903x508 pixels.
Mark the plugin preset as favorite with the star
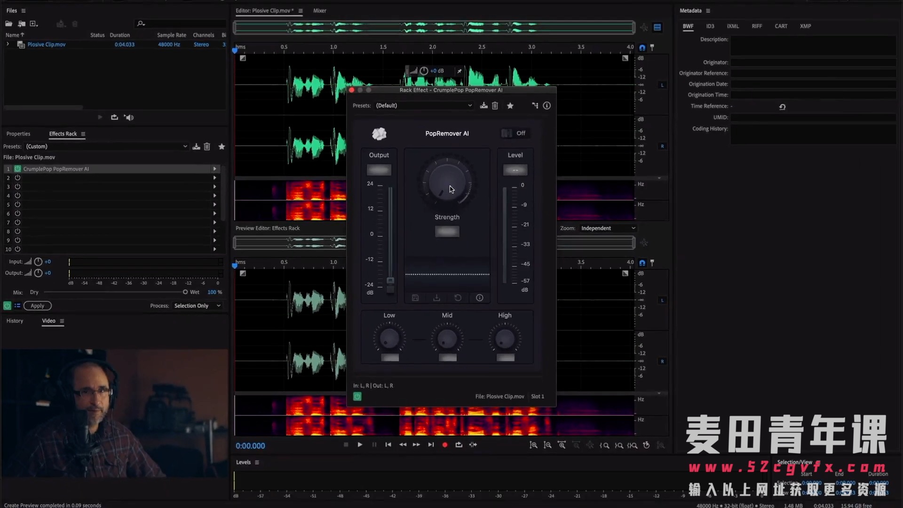(x=510, y=105)
